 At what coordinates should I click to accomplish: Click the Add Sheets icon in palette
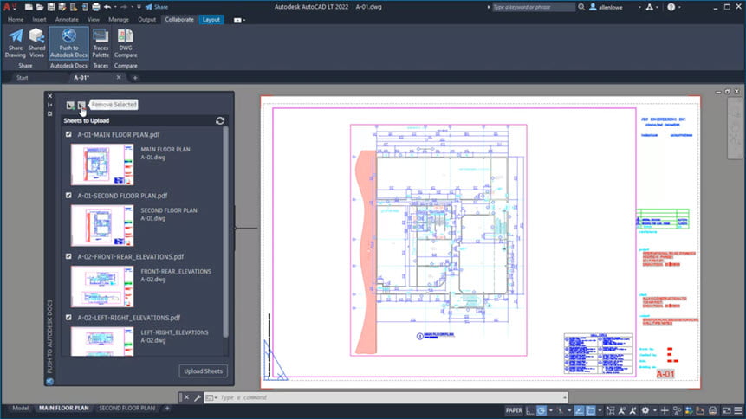click(x=70, y=105)
